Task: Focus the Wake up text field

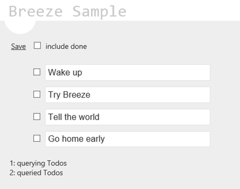Action: point(128,73)
